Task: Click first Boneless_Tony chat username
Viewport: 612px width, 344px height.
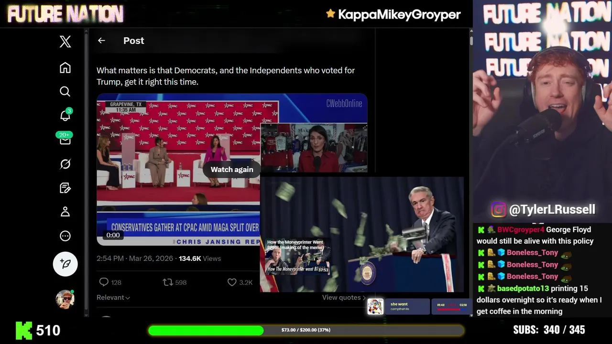Action: click(x=532, y=253)
